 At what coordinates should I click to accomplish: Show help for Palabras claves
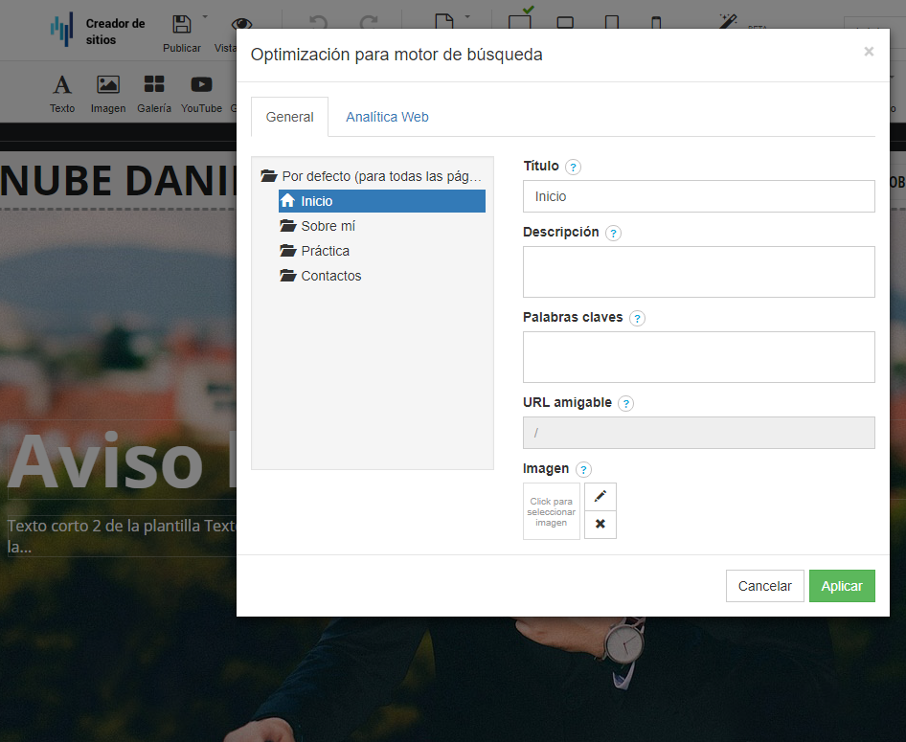637,318
